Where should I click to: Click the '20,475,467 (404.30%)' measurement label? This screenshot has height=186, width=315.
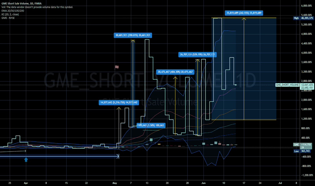175,72
